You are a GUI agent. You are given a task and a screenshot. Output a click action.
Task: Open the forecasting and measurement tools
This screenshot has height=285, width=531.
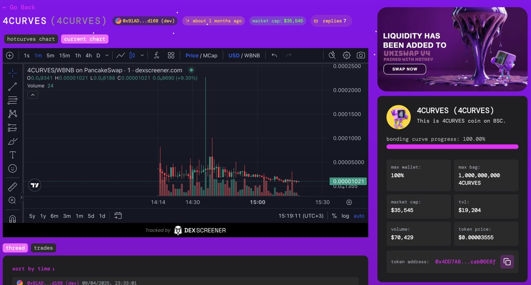tap(12, 128)
